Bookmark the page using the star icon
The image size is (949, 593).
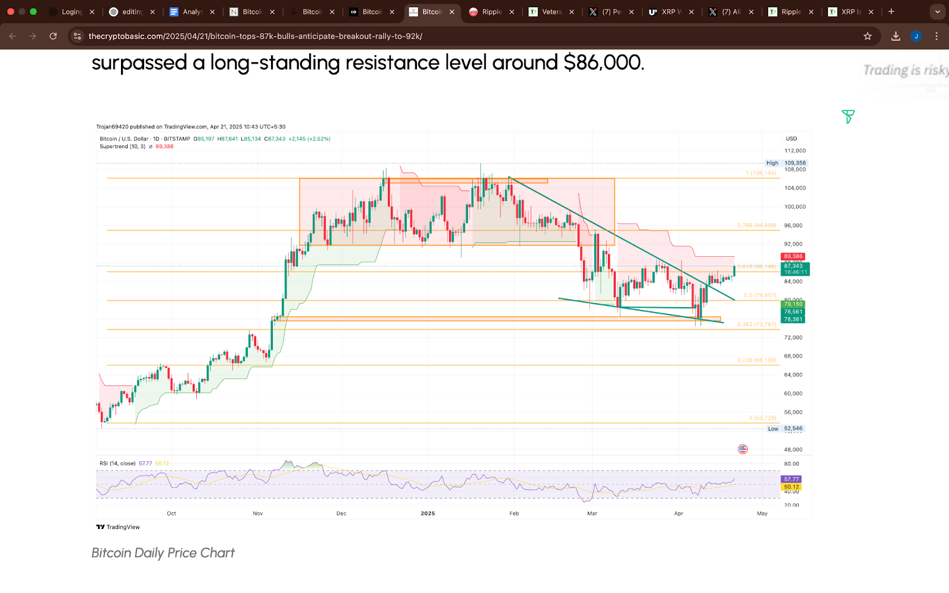(868, 36)
